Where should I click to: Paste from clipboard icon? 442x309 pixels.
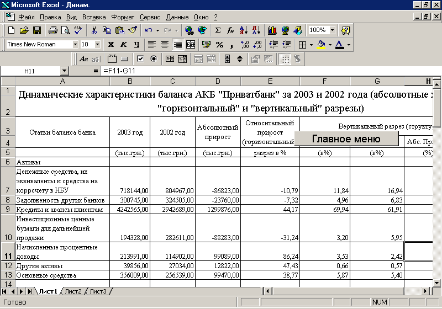[x=120, y=30]
